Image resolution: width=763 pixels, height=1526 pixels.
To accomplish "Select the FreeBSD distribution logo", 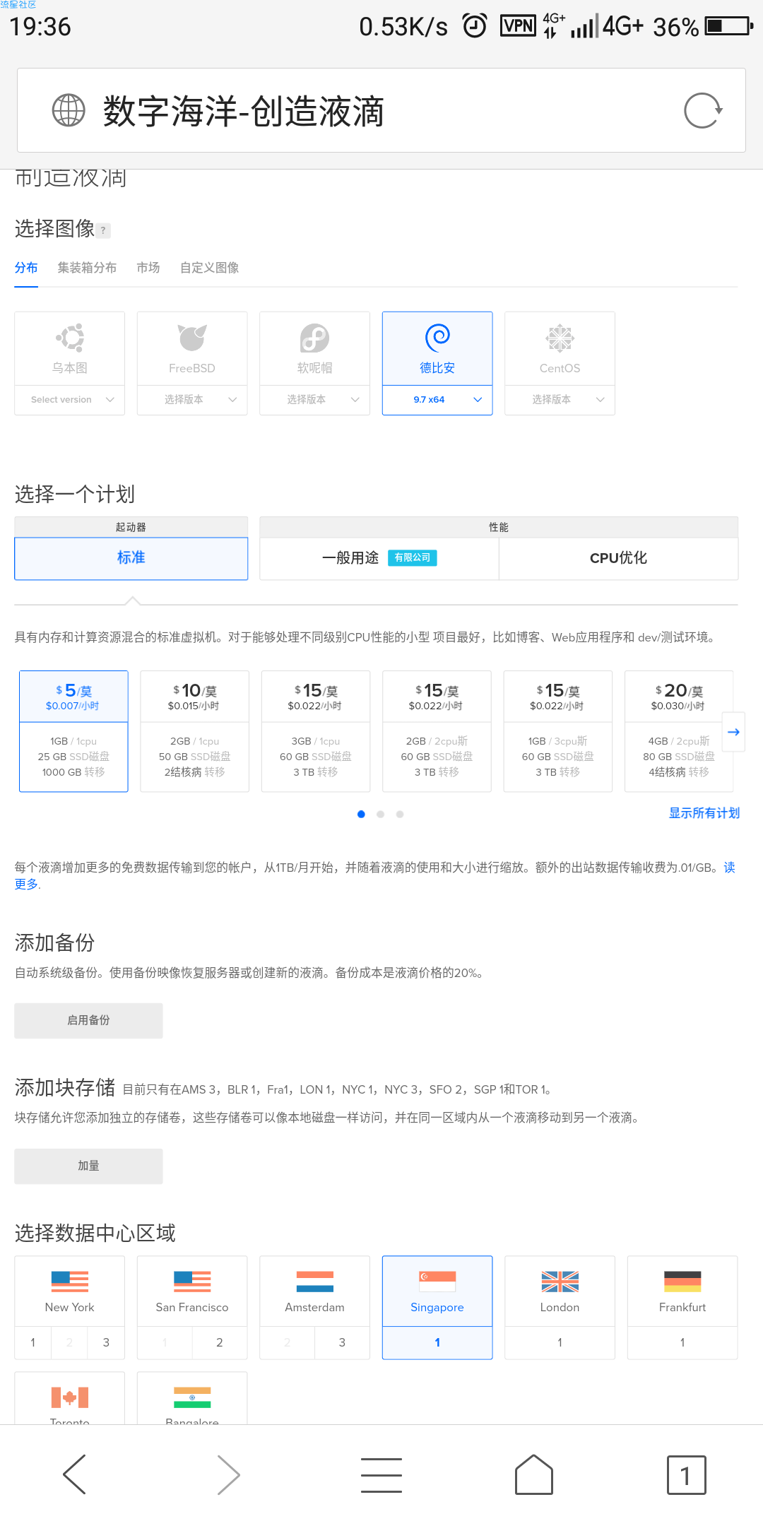I will click(x=192, y=338).
